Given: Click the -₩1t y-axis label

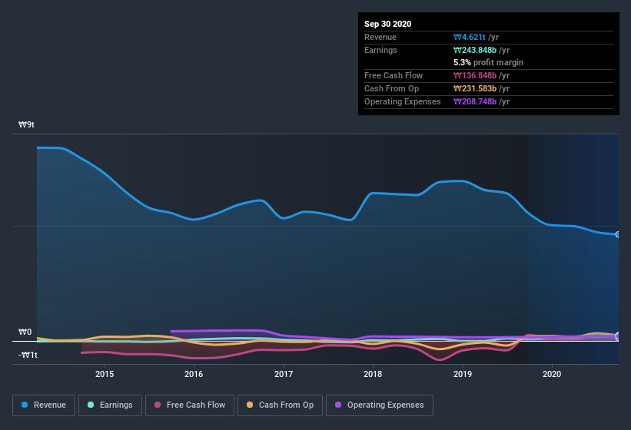Looking at the screenshot, I should (28, 355).
